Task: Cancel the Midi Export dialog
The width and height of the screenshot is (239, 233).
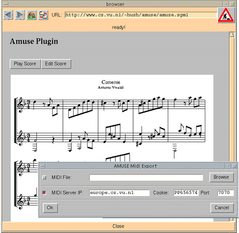Action: point(222,208)
